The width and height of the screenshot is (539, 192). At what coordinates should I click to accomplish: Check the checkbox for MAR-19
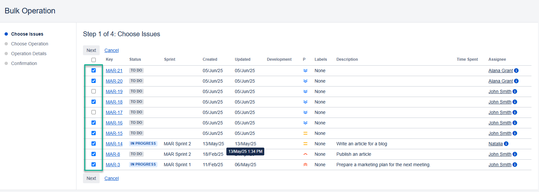pyautogui.click(x=94, y=91)
